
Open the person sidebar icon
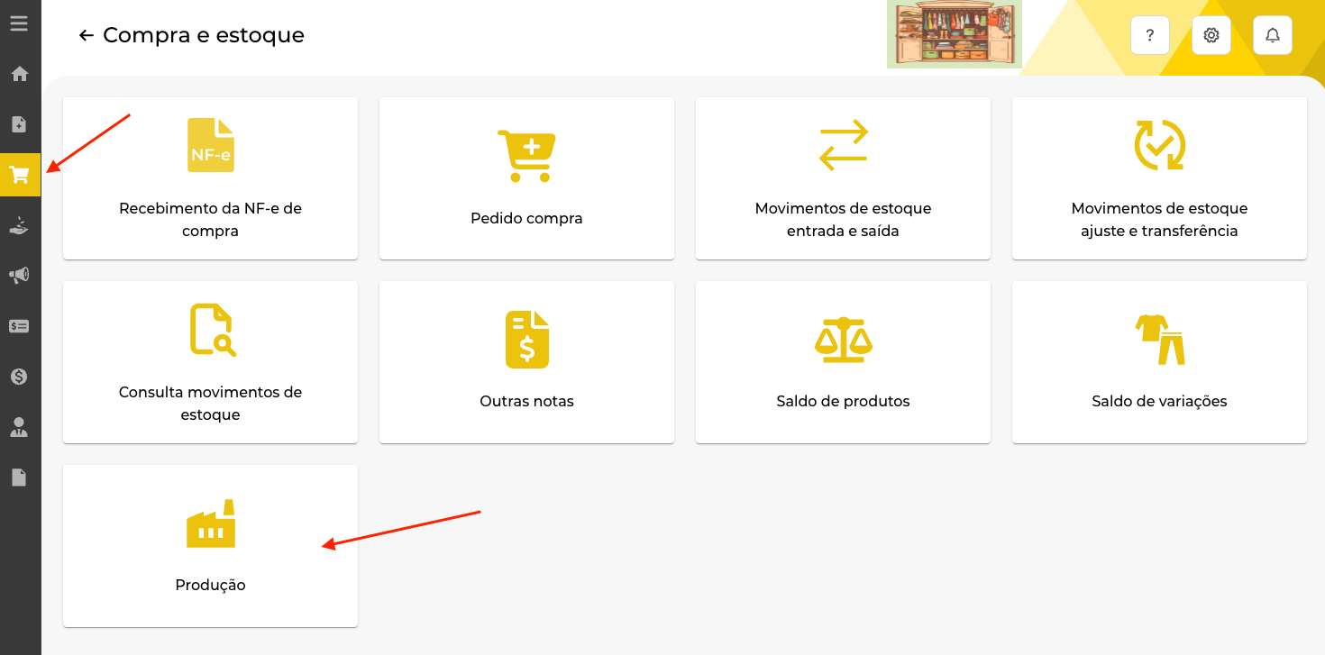pos(19,427)
